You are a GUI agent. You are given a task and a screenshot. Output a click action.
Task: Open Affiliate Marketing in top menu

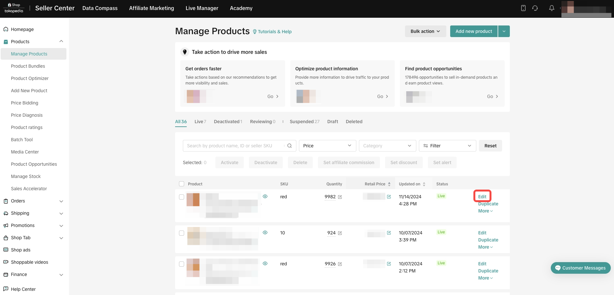[x=151, y=8]
